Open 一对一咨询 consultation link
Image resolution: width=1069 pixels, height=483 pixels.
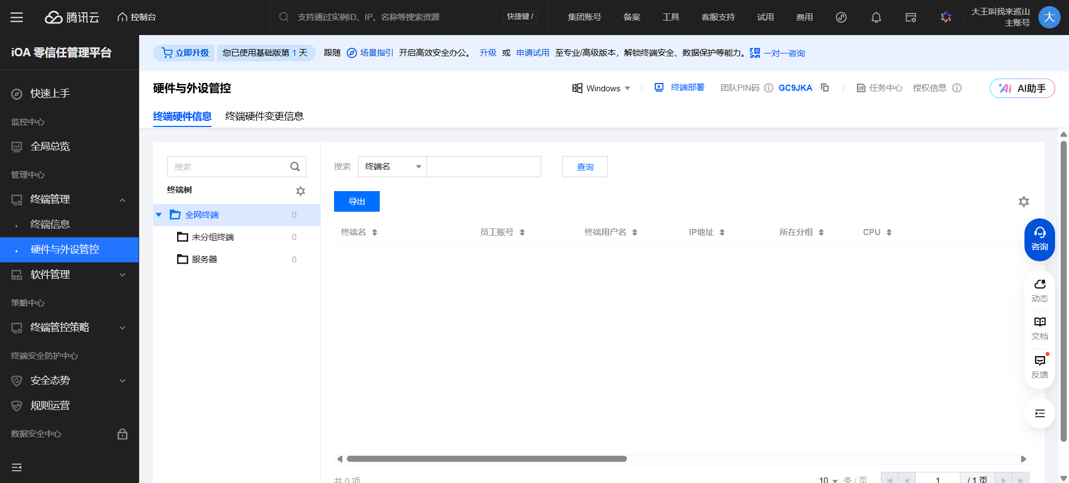point(777,53)
